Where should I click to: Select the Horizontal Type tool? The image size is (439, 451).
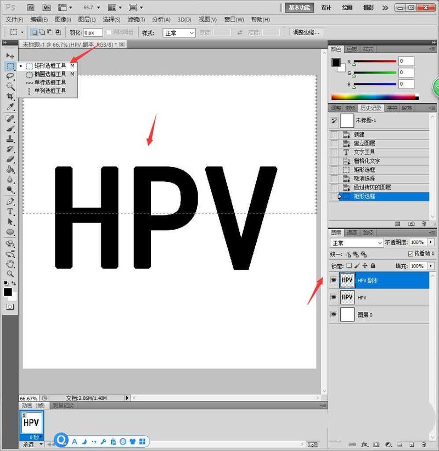(x=10, y=212)
